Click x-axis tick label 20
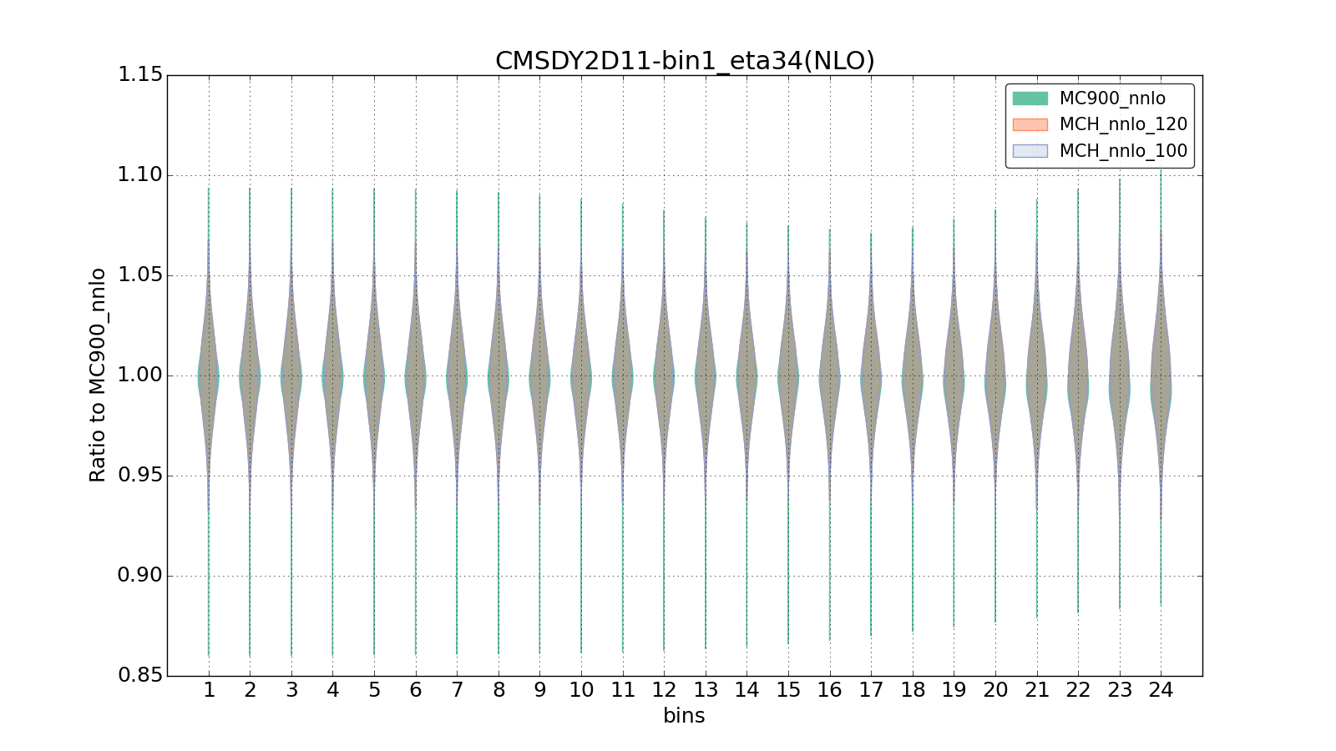 (x=995, y=691)
